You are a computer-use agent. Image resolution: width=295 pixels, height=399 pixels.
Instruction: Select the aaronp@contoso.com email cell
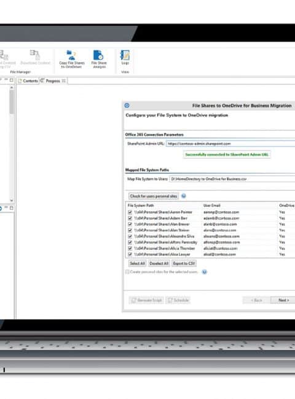221,212
